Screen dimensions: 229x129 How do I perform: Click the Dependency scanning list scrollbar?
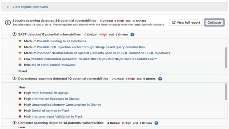click(226, 92)
